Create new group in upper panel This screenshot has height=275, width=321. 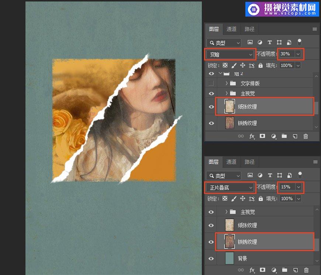click(x=284, y=136)
